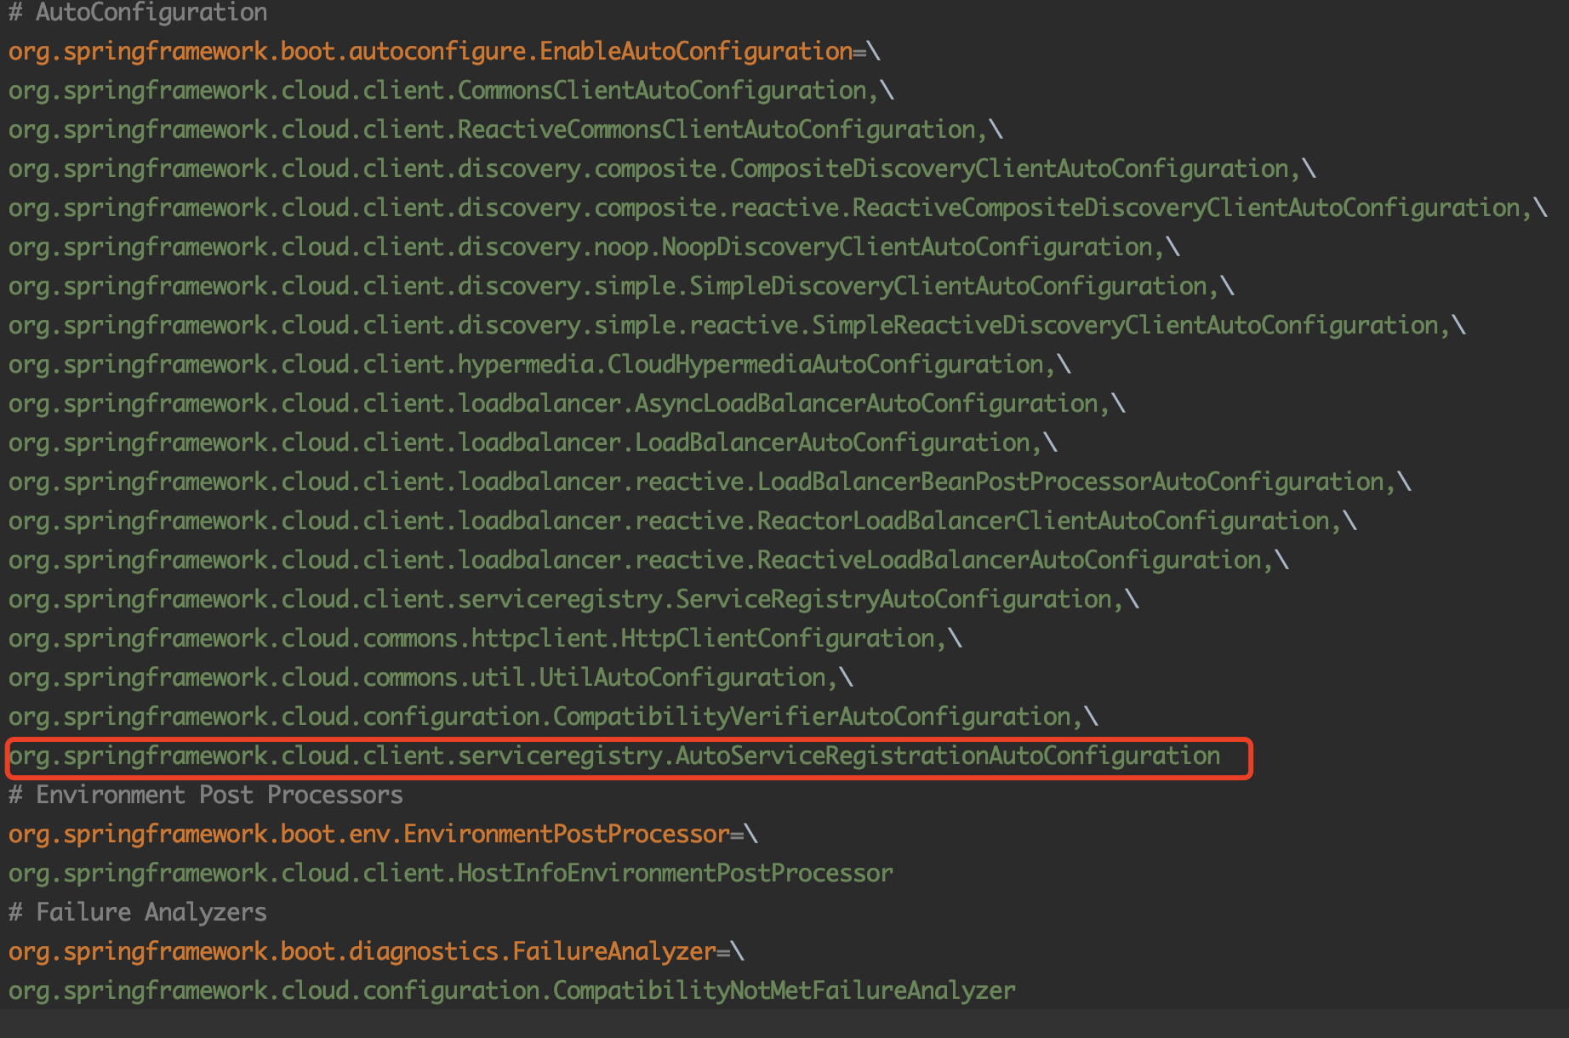Click the ReactiveCommonsClientAutoConfiguration line

pos(505,130)
